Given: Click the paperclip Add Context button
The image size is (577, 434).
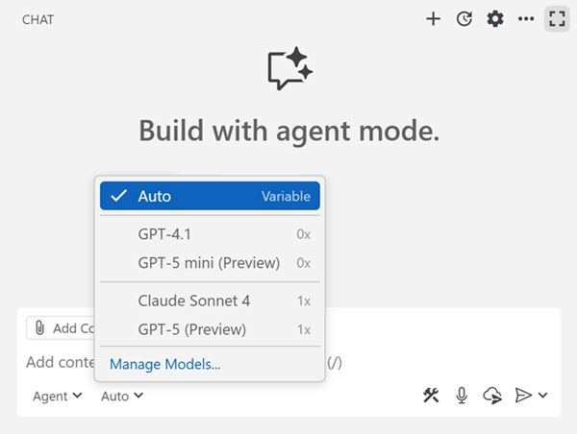Looking at the screenshot, I should (60, 328).
